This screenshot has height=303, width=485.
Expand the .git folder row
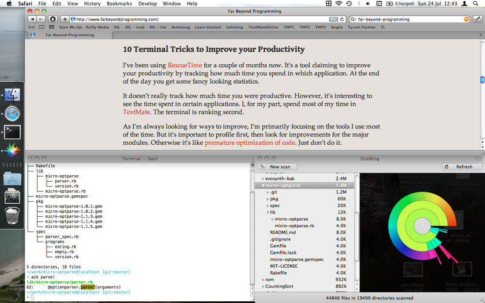coord(268,192)
